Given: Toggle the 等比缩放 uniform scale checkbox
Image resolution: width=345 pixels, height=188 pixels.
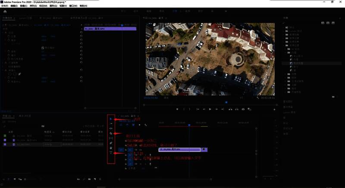Looking at the screenshot, I should coord(43,47).
